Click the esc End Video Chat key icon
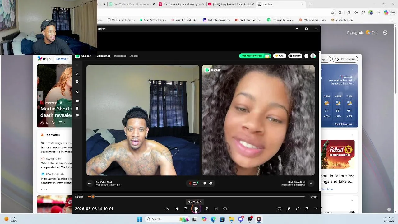398x224 pixels. (90, 183)
